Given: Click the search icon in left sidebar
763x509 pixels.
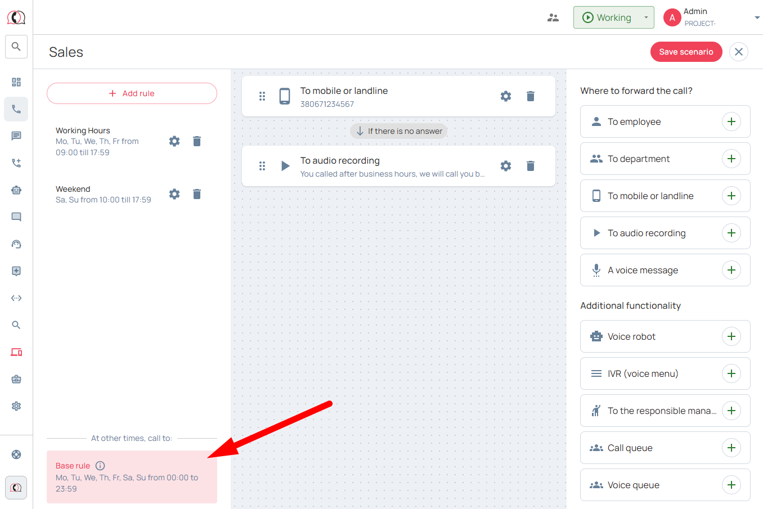Looking at the screenshot, I should (x=16, y=47).
